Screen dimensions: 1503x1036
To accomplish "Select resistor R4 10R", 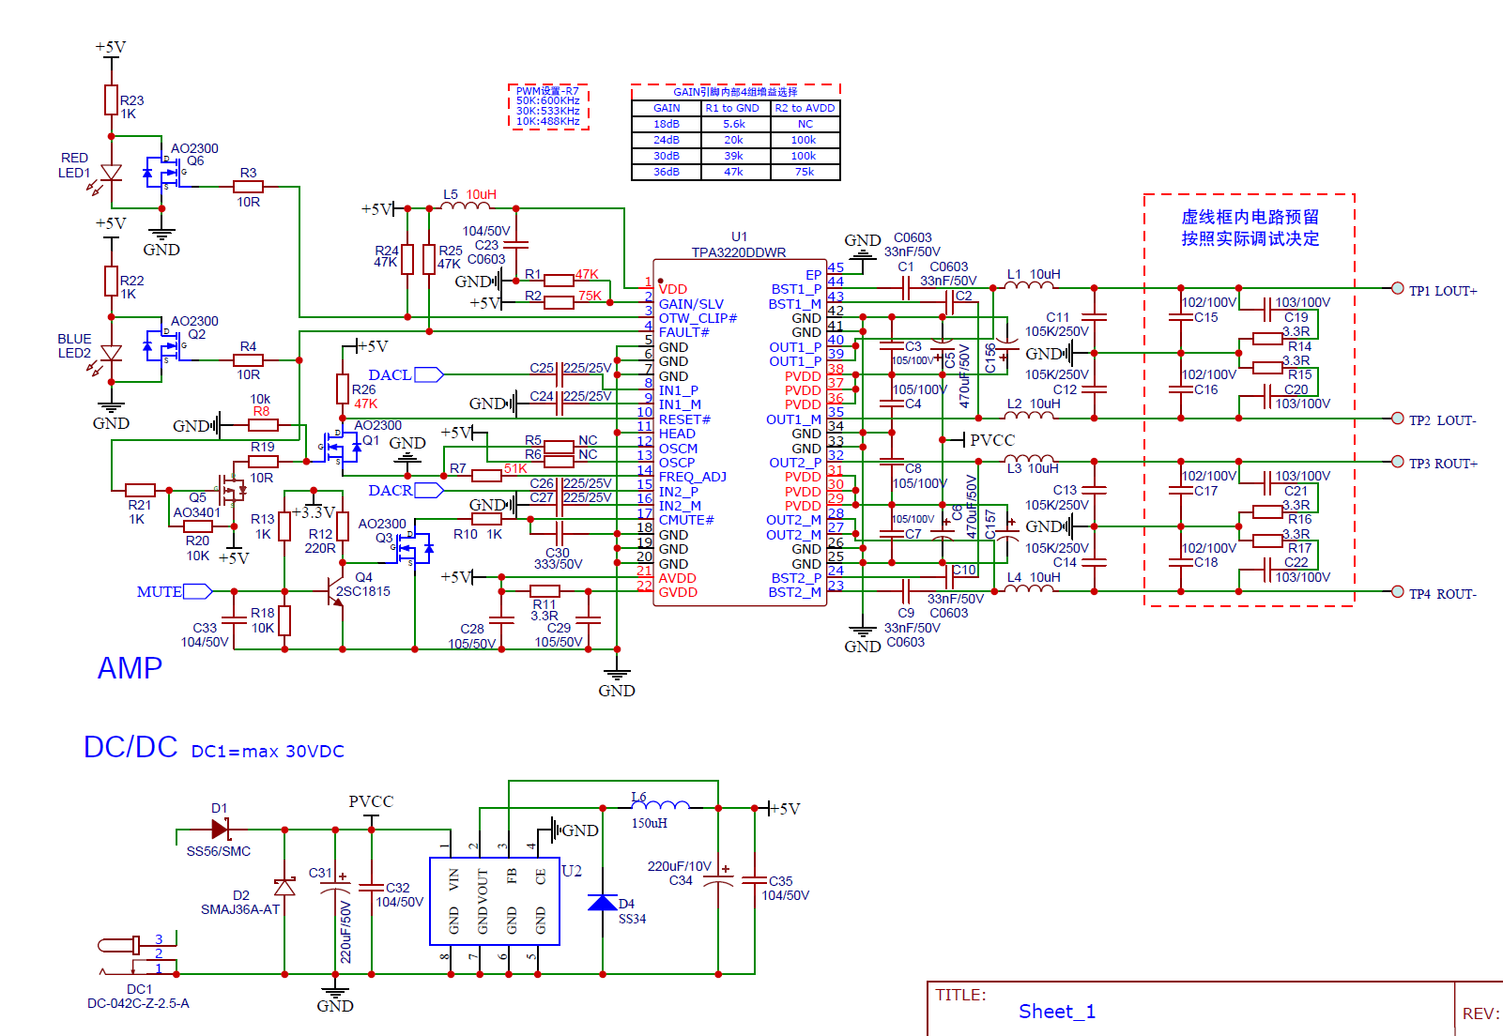I will point(248,359).
